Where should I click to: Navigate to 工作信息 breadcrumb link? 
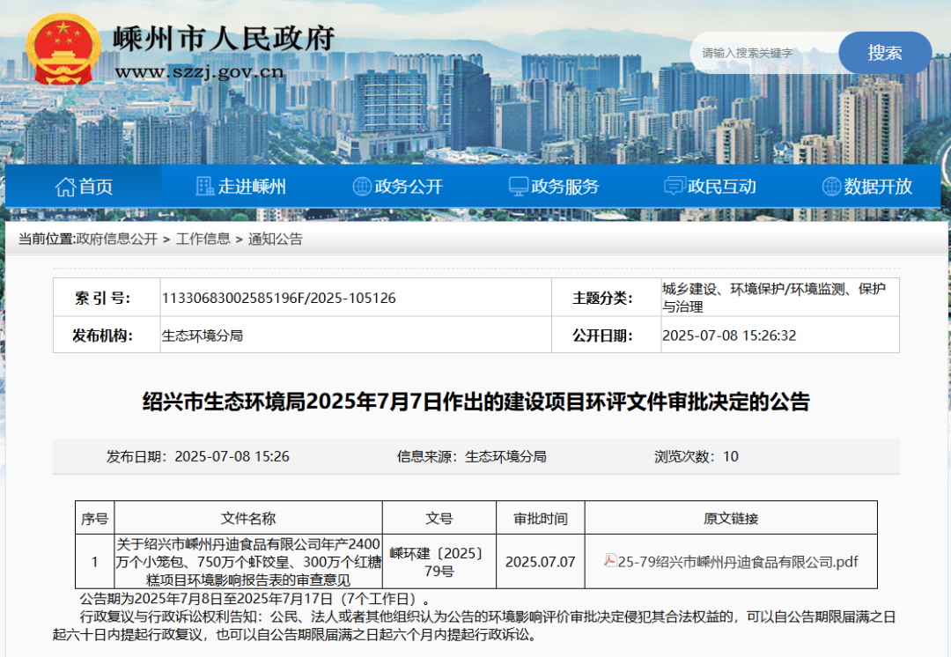click(203, 239)
